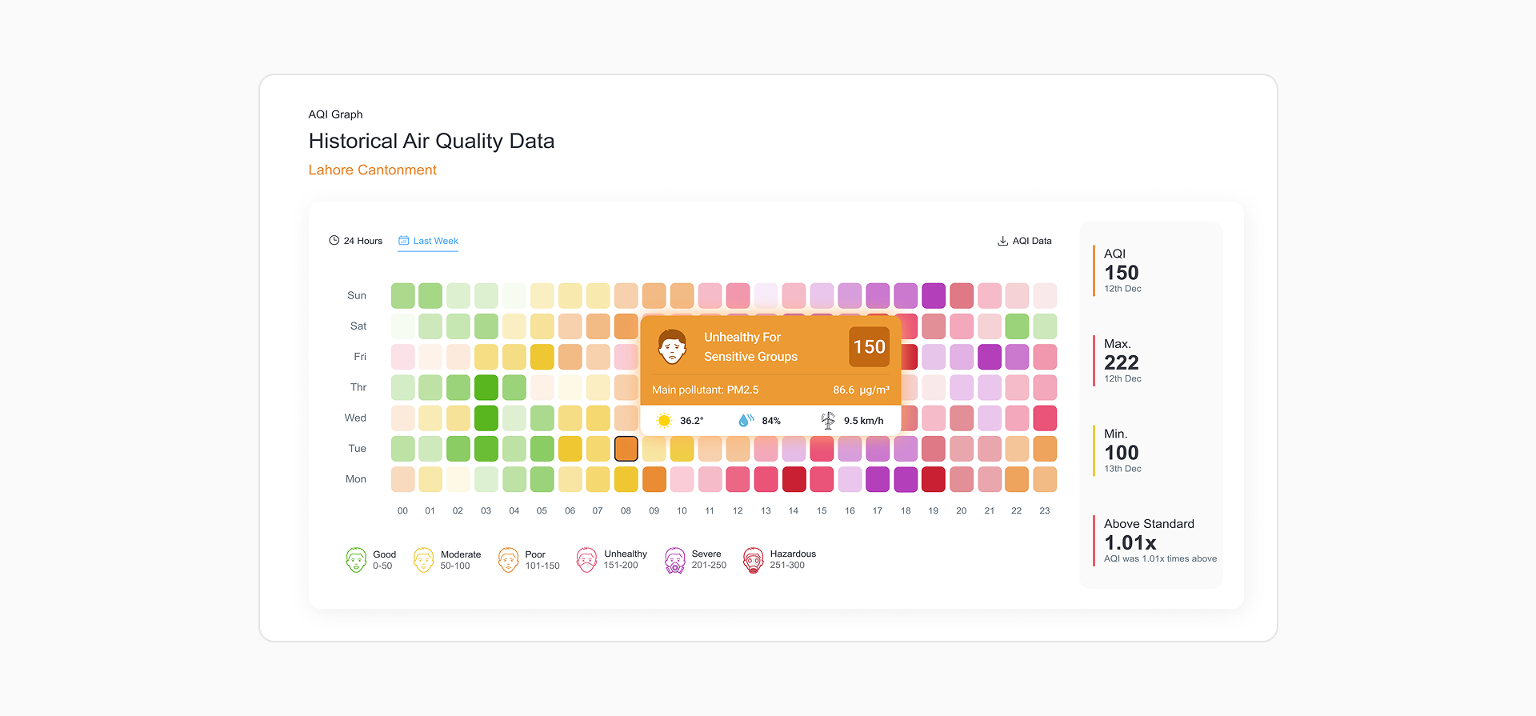Click the purple Severe gas mask icon
Image resolution: width=1536 pixels, height=716 pixels.
pos(675,560)
